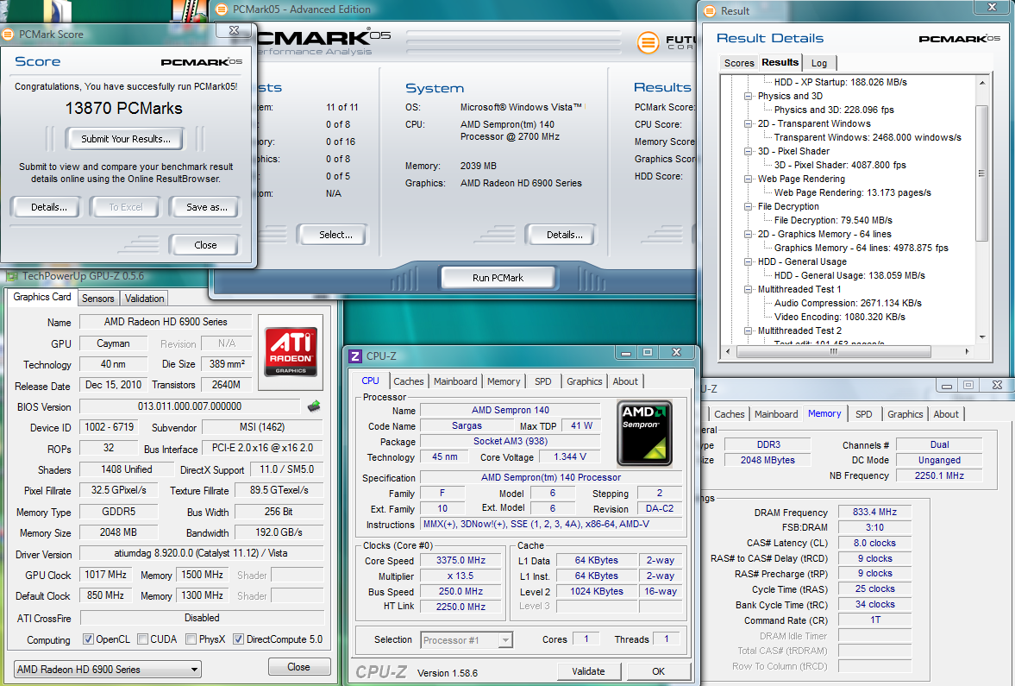Viewport: 1015px width, 686px height.
Task: Collapse the Physics and 3D tree node
Action: [x=748, y=96]
